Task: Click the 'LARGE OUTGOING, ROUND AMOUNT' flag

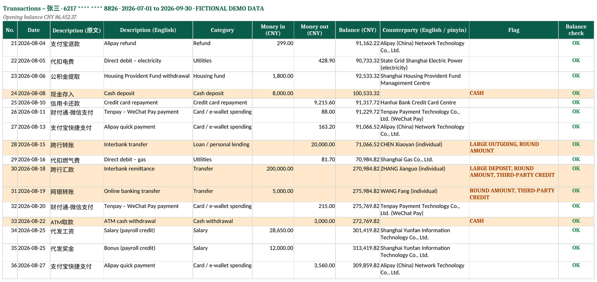Action: click(x=513, y=148)
